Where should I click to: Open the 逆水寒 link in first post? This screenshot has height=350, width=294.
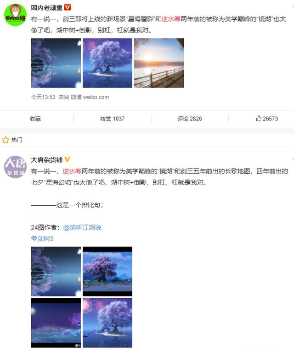[171, 19]
